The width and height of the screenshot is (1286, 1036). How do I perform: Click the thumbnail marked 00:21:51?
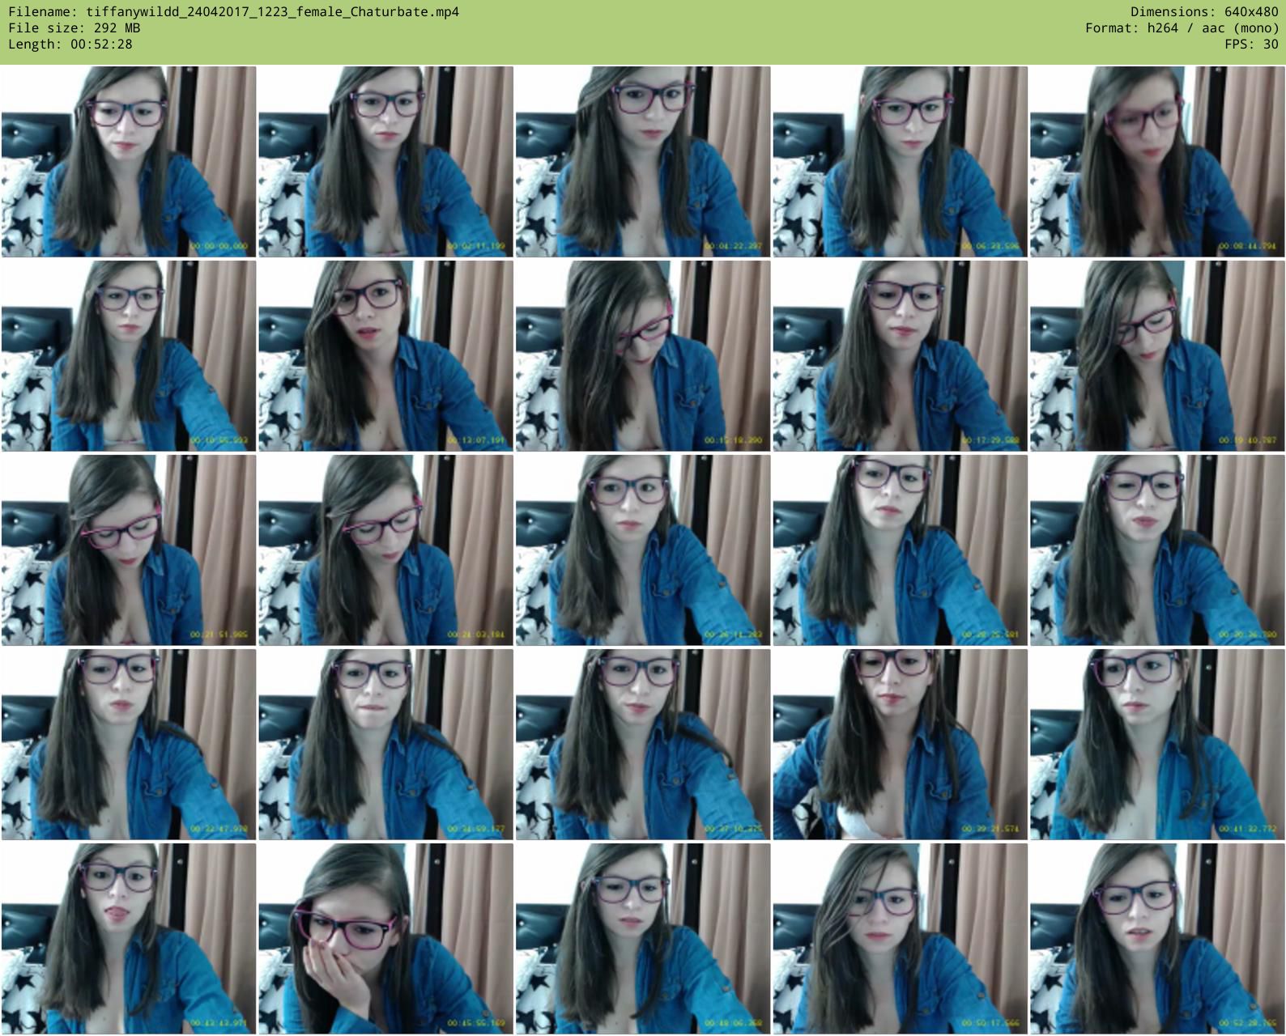(x=129, y=550)
